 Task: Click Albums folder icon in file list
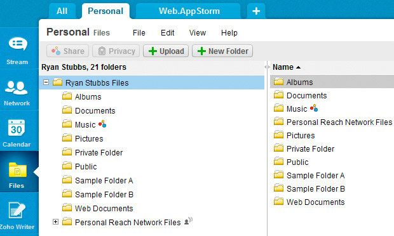(x=278, y=81)
